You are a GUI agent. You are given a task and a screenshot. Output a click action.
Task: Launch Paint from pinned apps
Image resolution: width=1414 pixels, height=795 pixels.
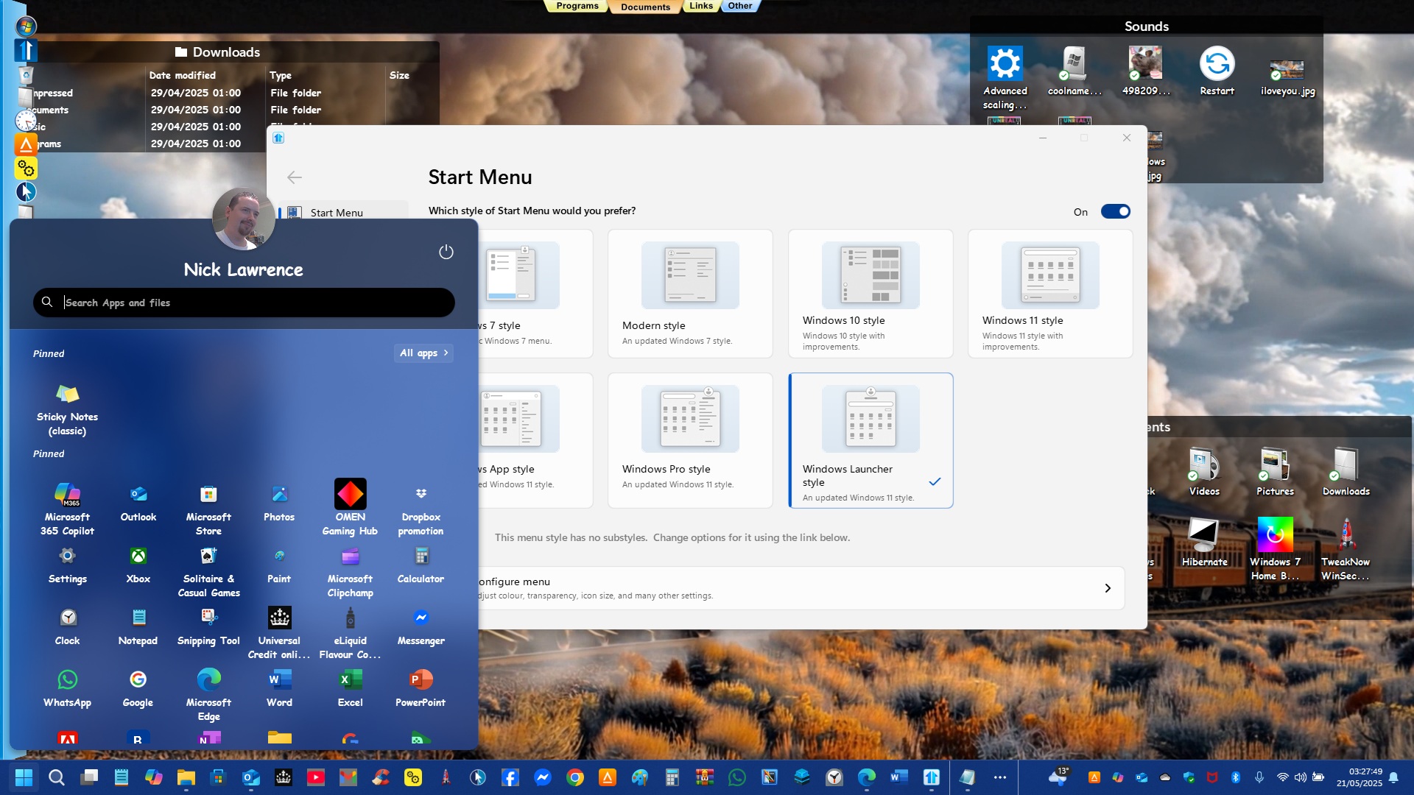click(279, 564)
